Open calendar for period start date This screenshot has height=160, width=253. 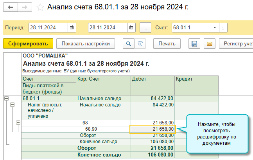click(72, 28)
